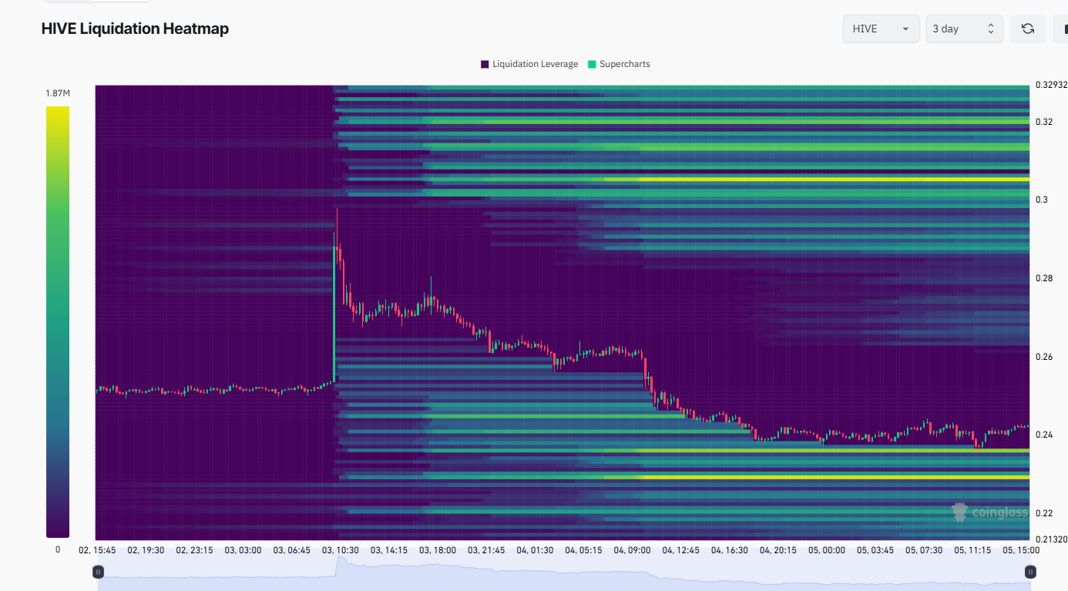Click the liquidation color scale gradient bar
The height and width of the screenshot is (591, 1068).
58,321
